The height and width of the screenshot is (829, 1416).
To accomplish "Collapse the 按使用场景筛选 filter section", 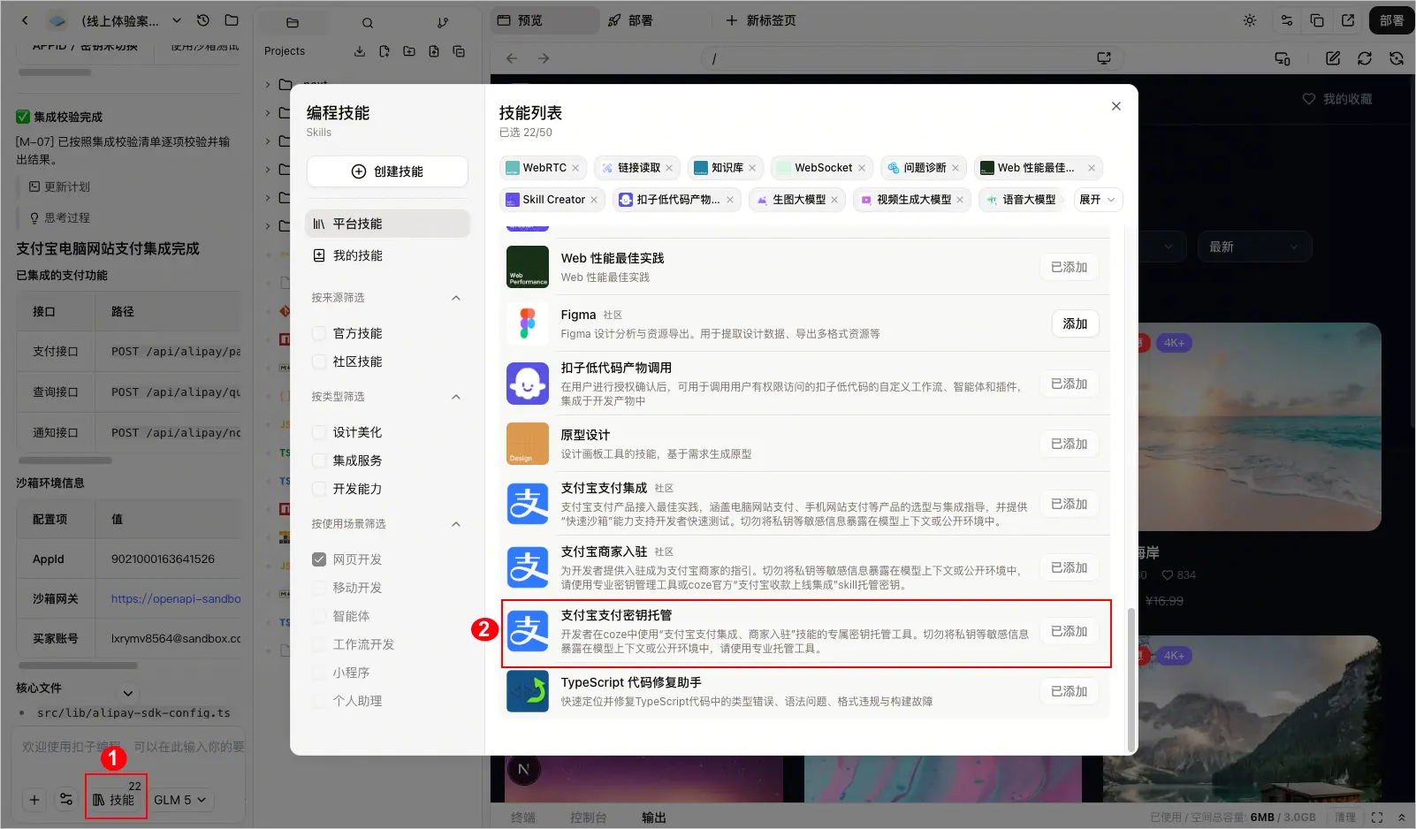I will (456, 524).
